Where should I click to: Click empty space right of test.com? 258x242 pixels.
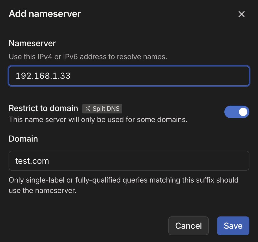(x=151, y=161)
